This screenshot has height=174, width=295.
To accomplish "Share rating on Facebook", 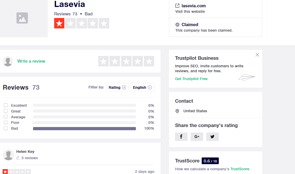I will coord(181,137).
